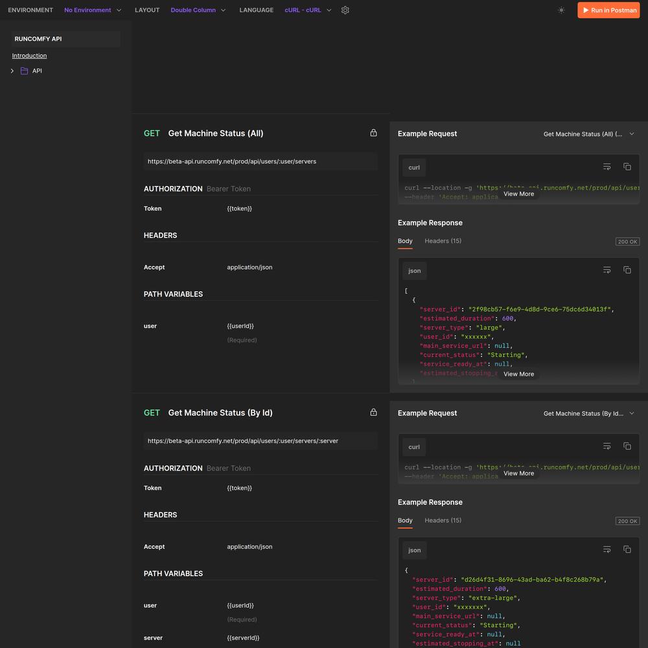648x648 pixels.
Task: Click View More on first json response
Action: (x=518, y=374)
